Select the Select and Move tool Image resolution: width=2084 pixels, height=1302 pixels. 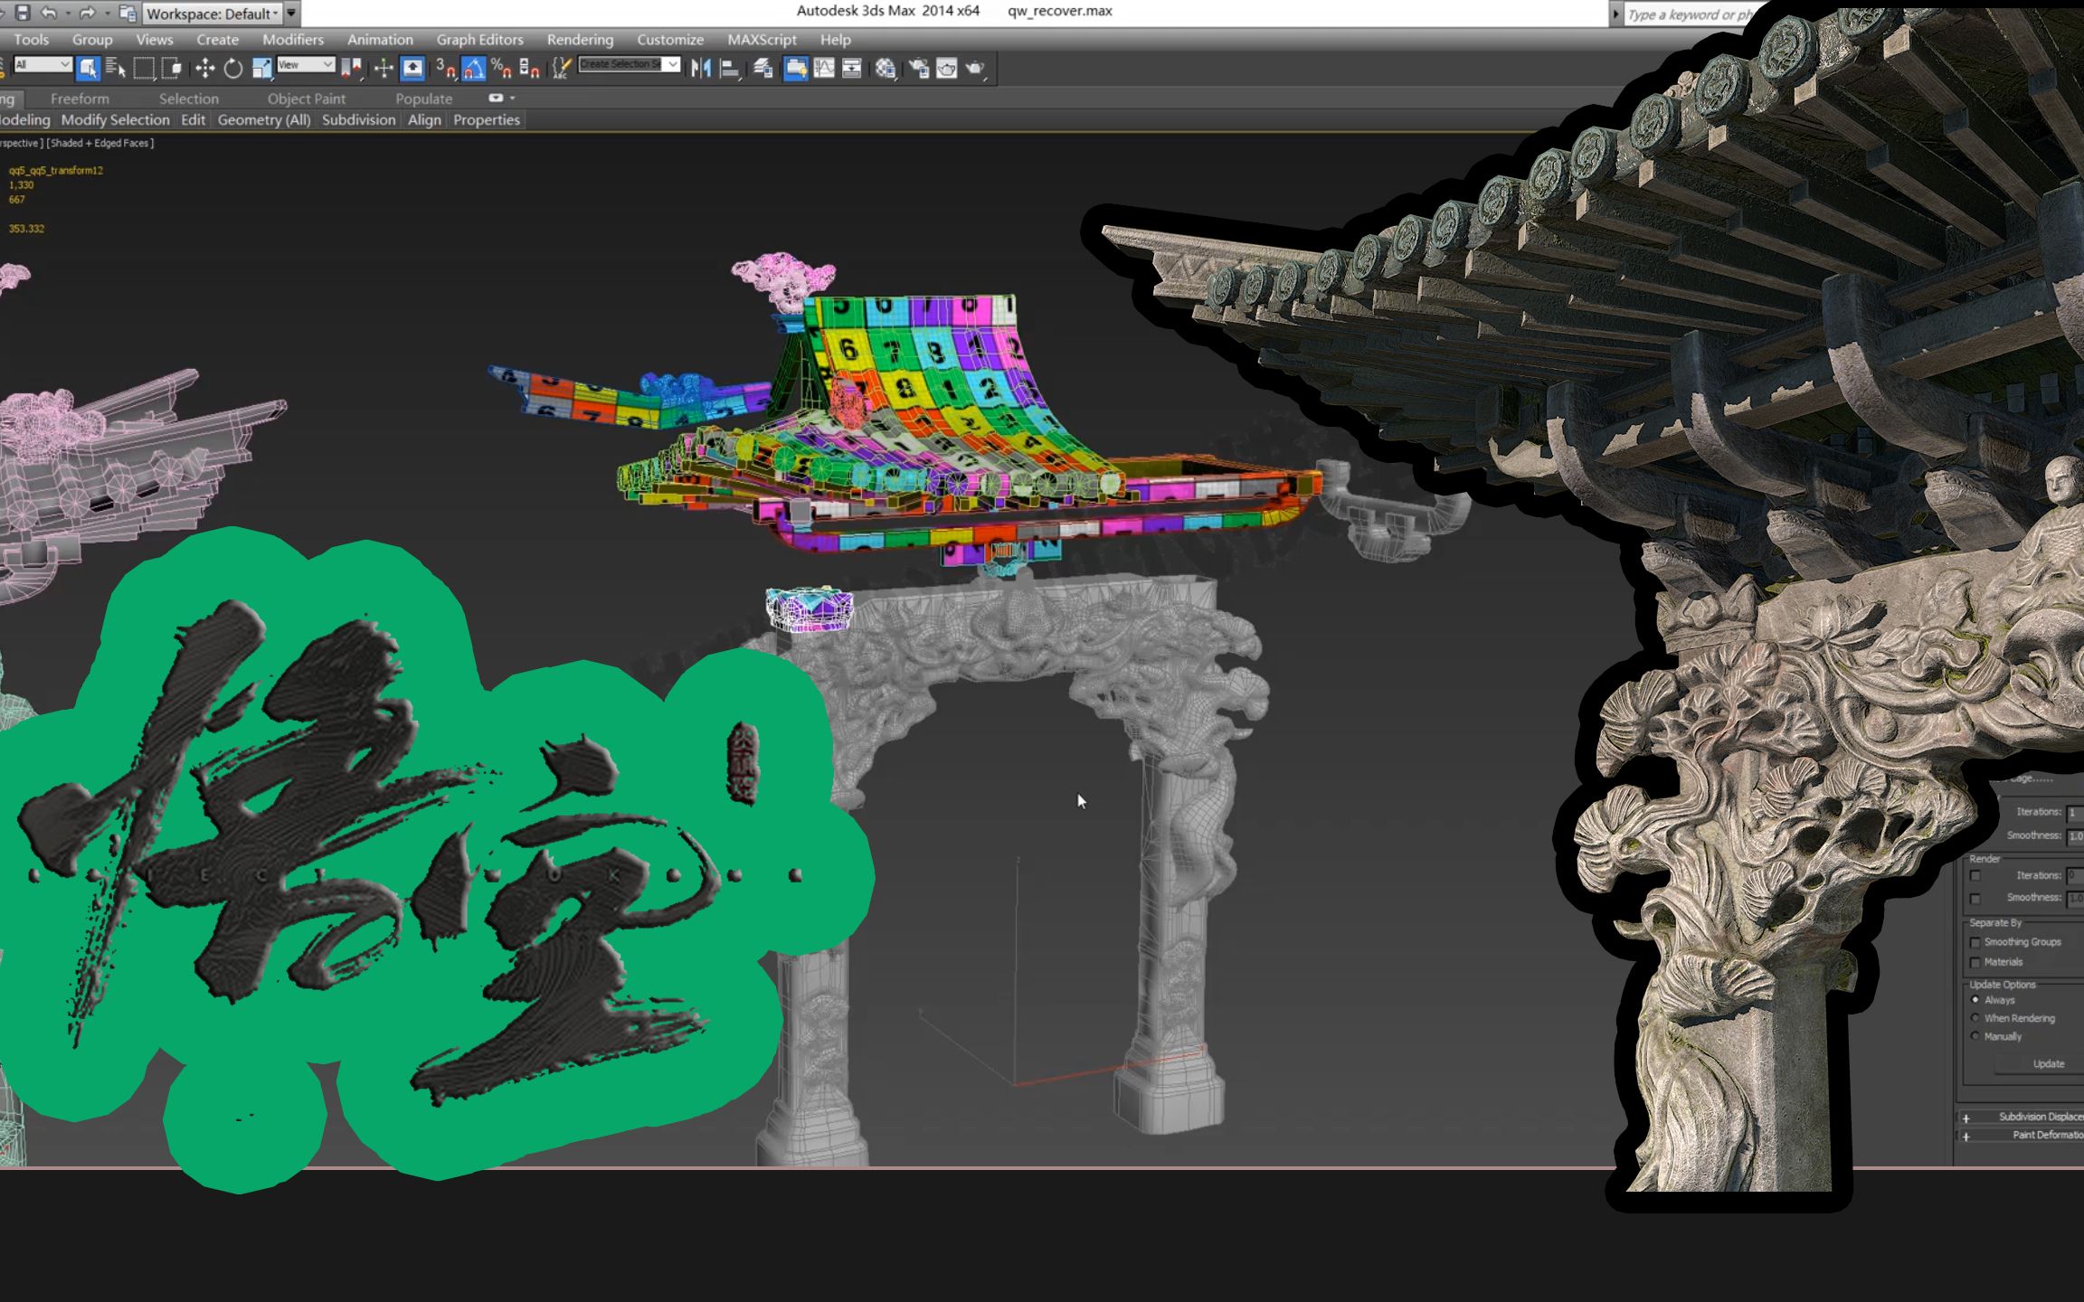pos(207,69)
